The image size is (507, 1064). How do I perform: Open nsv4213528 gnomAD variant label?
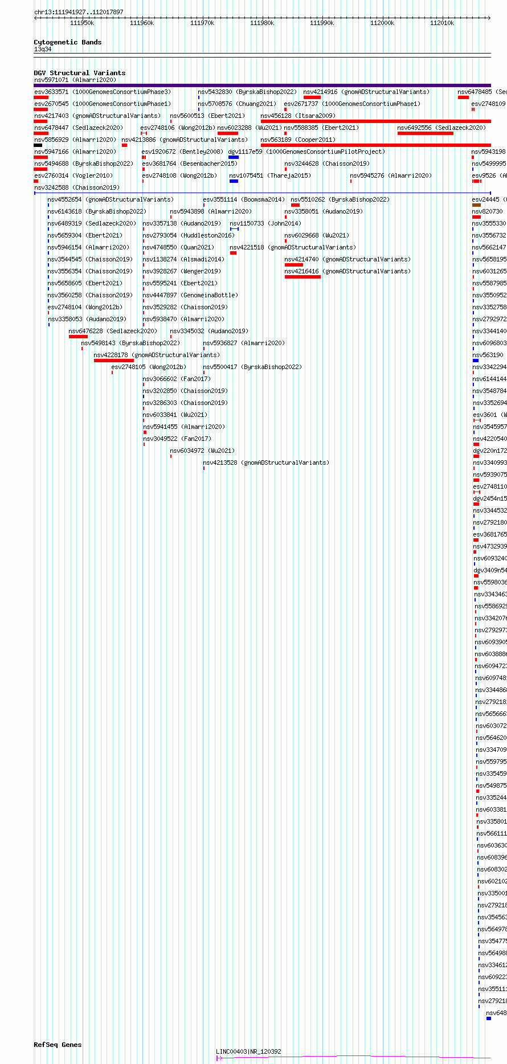coord(267,463)
